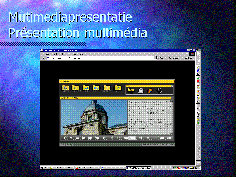Click the 2000 marker on the timeline

click(x=162, y=138)
